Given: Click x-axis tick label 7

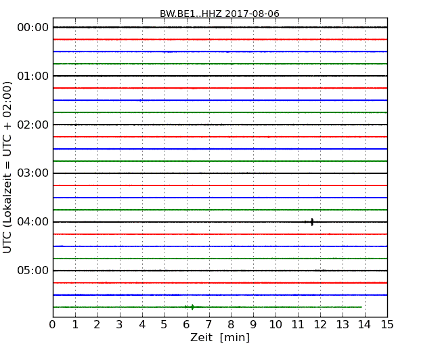Looking at the screenshot, I should pyautogui.click(x=208, y=325).
